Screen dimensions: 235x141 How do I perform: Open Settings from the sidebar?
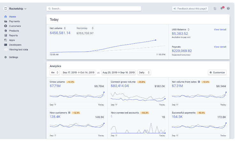(13, 57)
